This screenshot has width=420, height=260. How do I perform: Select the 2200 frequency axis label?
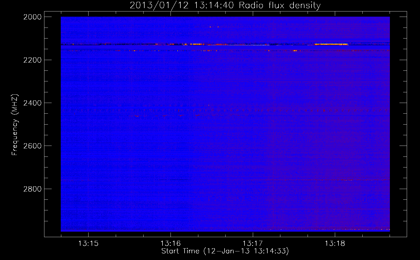[x=32, y=60]
